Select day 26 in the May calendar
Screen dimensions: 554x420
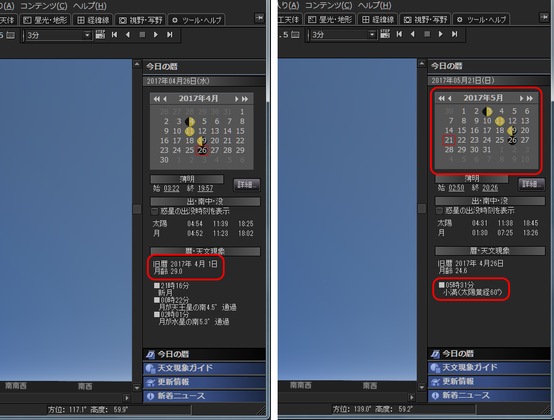tap(512, 140)
